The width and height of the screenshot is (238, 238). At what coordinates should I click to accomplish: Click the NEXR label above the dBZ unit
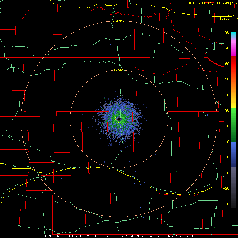232,16
